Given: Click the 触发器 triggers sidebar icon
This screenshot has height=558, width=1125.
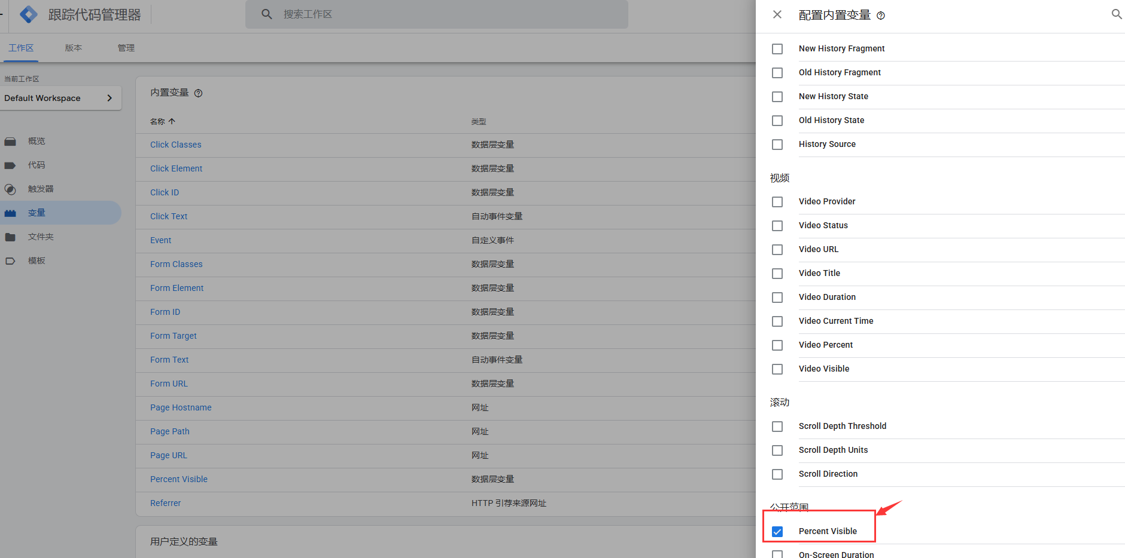Looking at the screenshot, I should click(x=10, y=189).
